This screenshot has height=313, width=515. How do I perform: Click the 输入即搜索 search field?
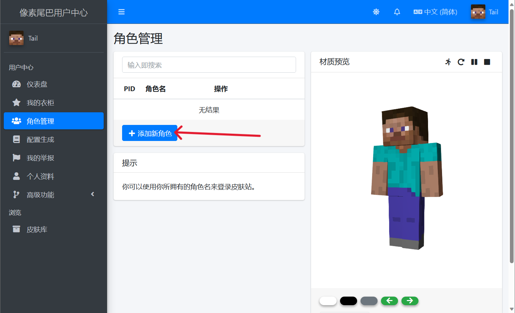(209, 65)
